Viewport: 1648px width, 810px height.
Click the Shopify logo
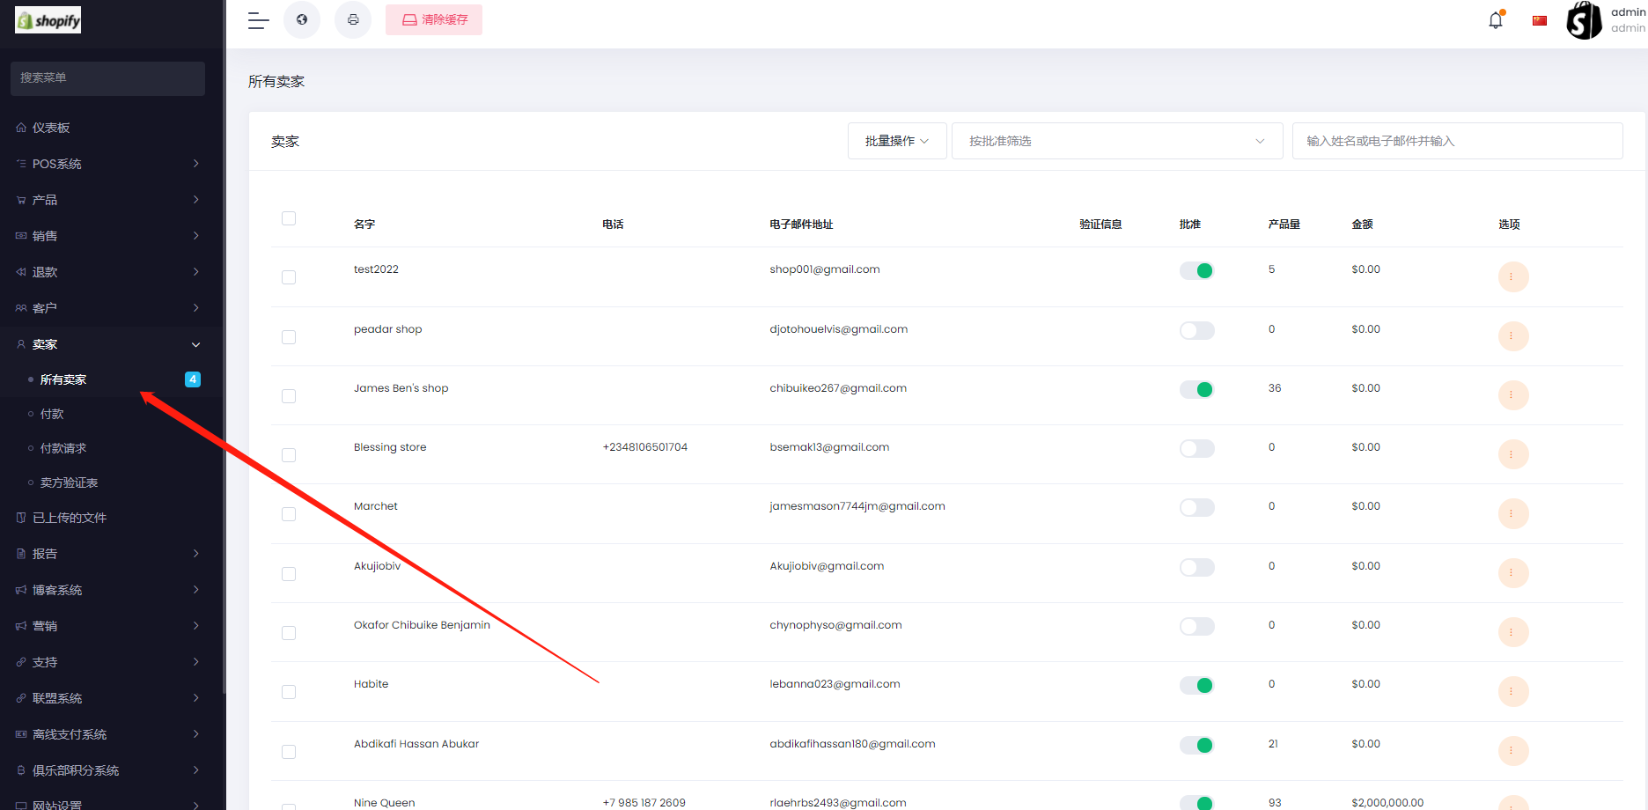click(48, 19)
